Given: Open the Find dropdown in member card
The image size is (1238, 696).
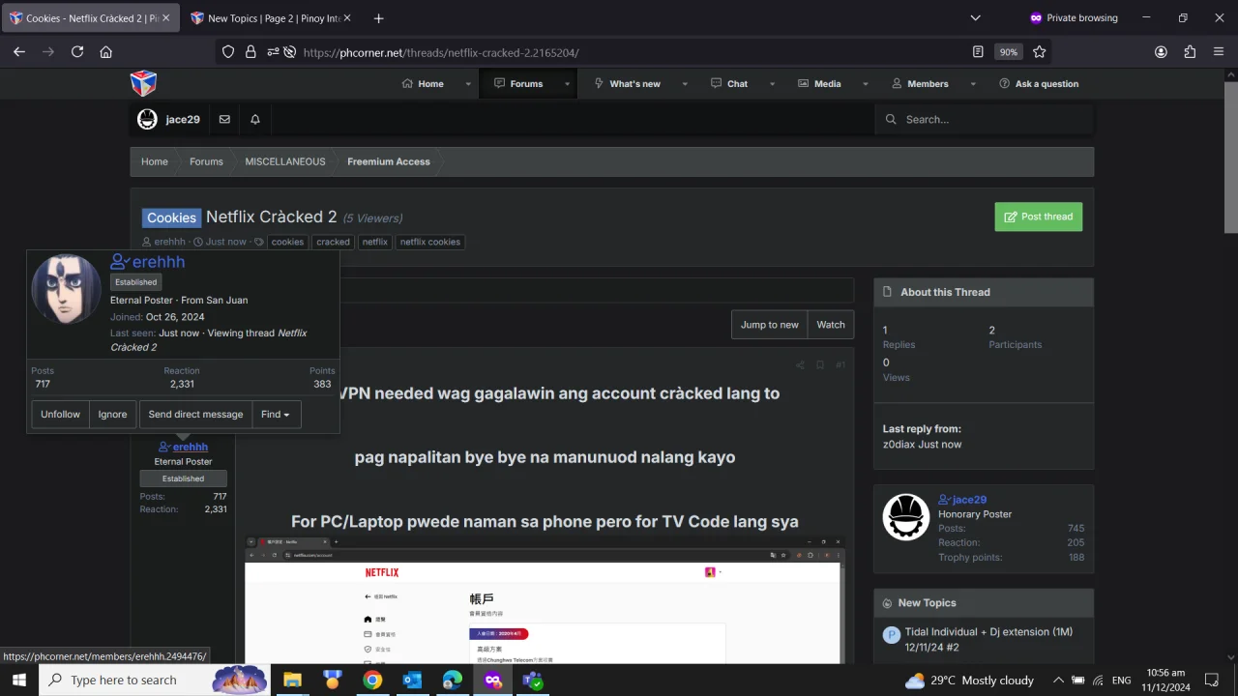Looking at the screenshot, I should tap(276, 415).
